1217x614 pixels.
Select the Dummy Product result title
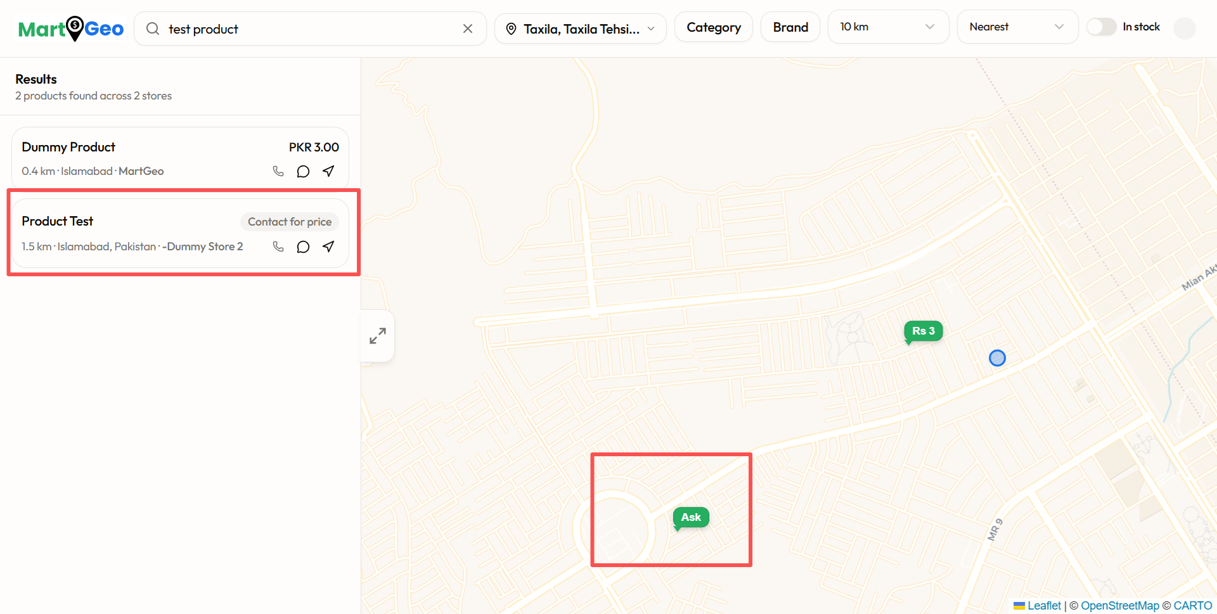pyautogui.click(x=68, y=147)
